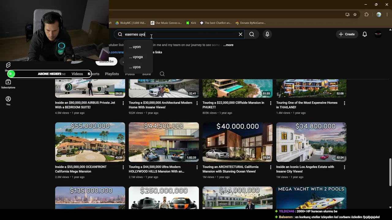Open You in the sidebar
Viewport: 392px width, 220px height.
8,101
